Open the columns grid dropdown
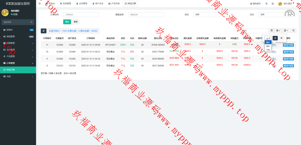 [x=278, y=31]
